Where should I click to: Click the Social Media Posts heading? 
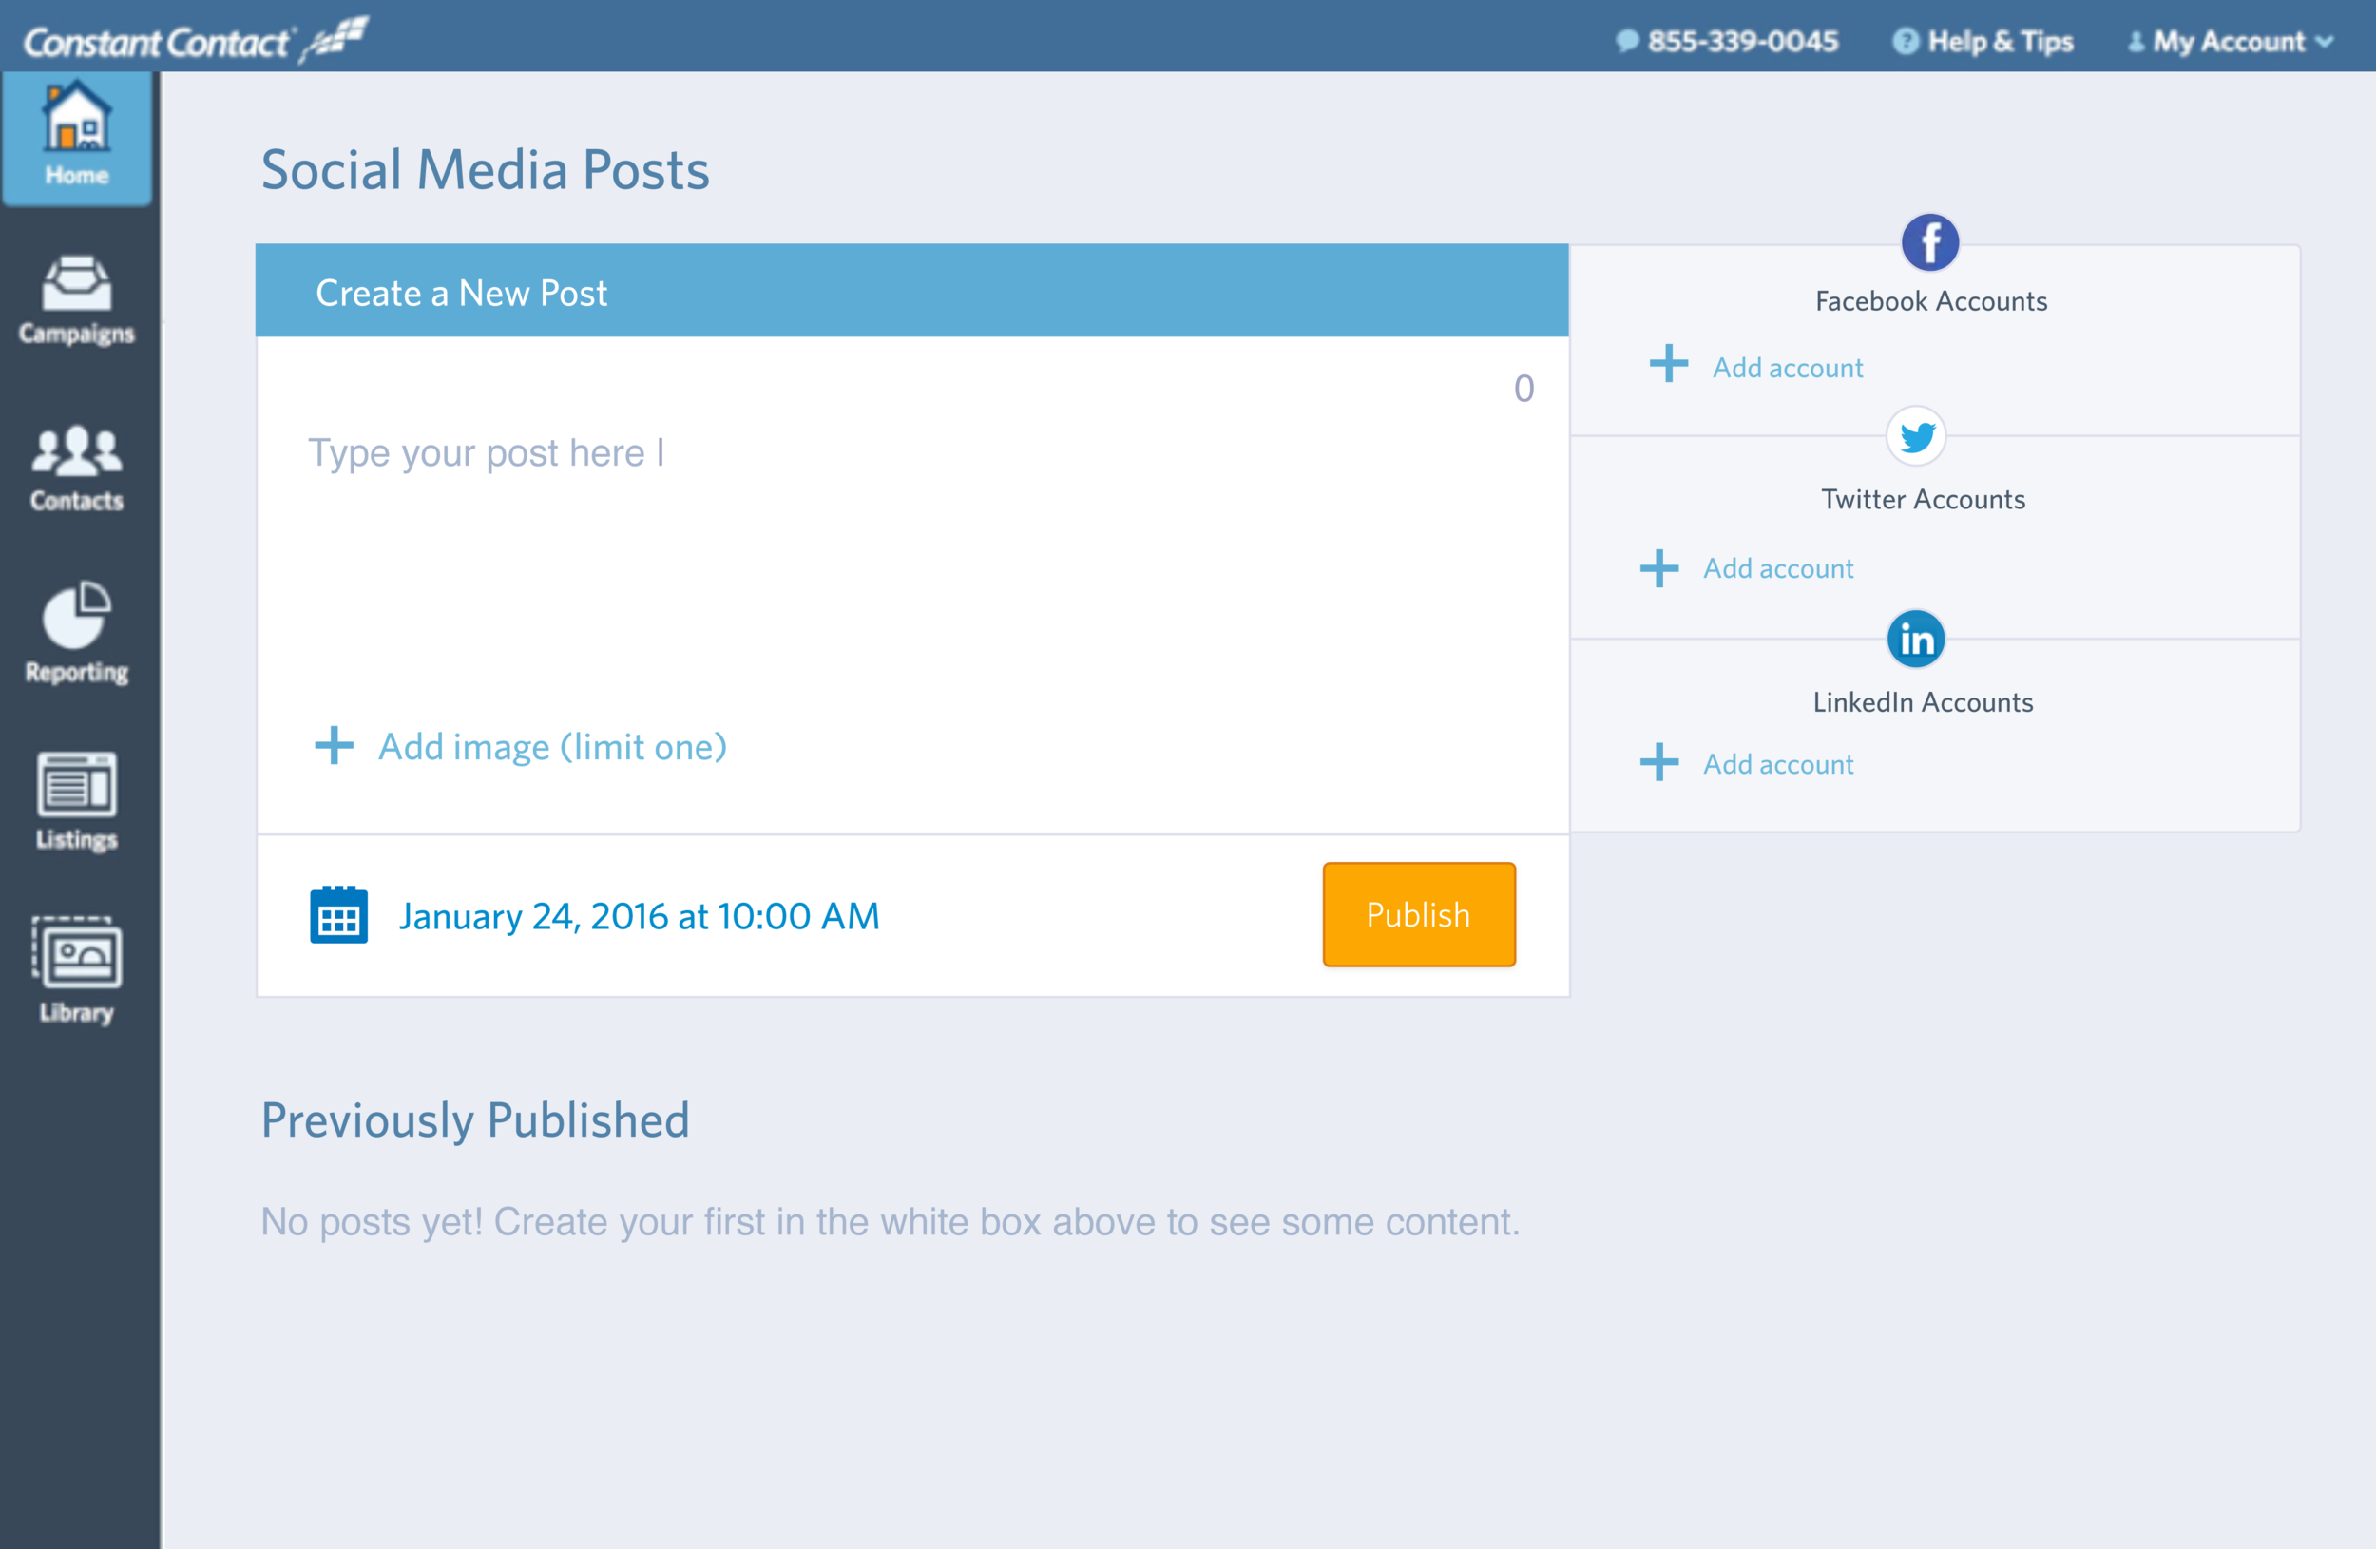tap(486, 170)
